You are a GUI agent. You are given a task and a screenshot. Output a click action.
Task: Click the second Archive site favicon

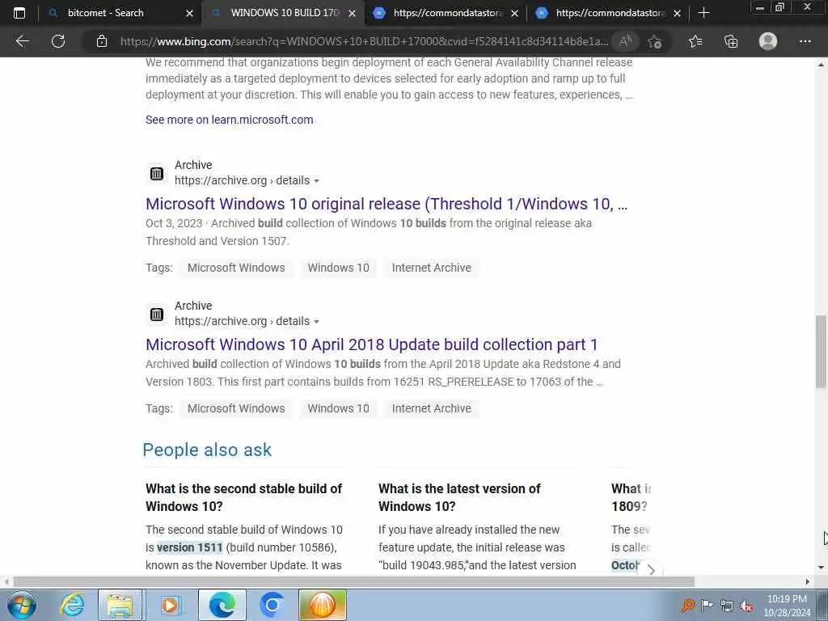coord(157,315)
